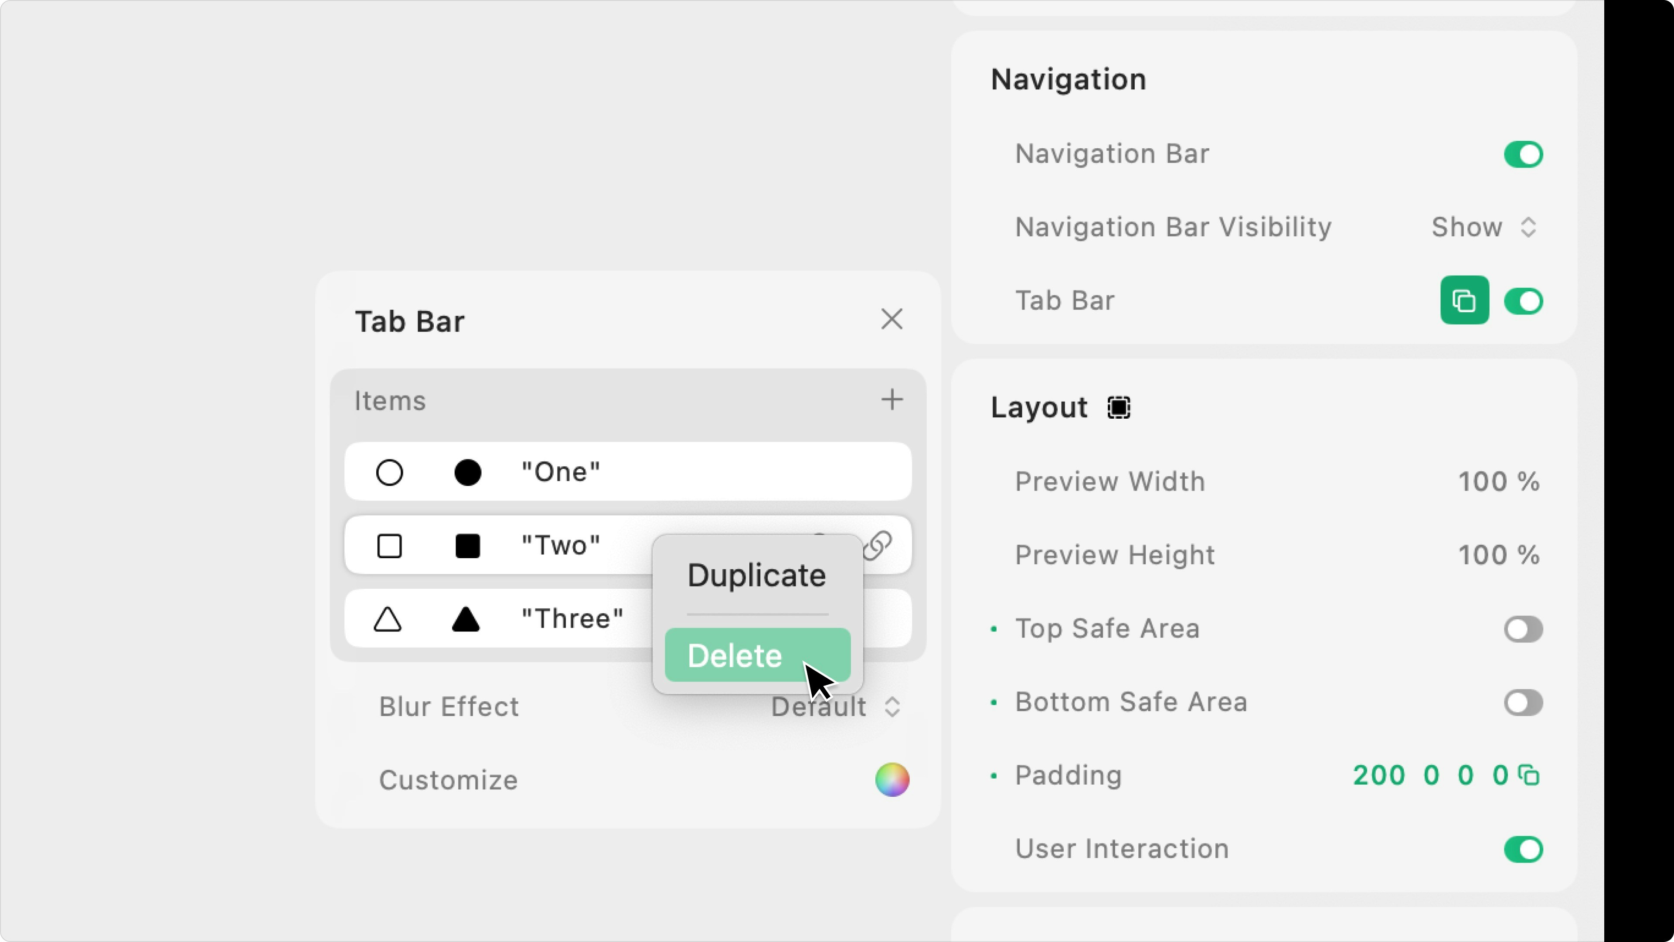This screenshot has width=1674, height=942.
Task: Turn on Bottom Safe Area toggle
Action: click(x=1523, y=702)
